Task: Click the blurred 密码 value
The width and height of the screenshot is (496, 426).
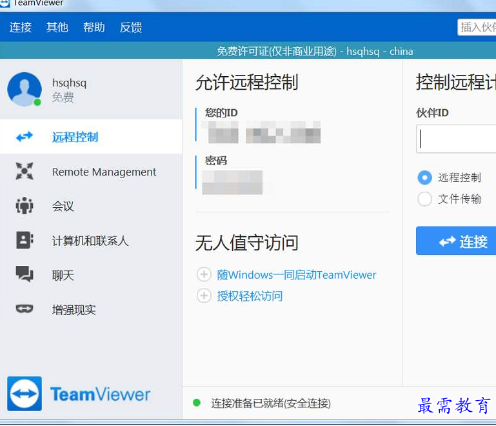Action: coord(232,182)
